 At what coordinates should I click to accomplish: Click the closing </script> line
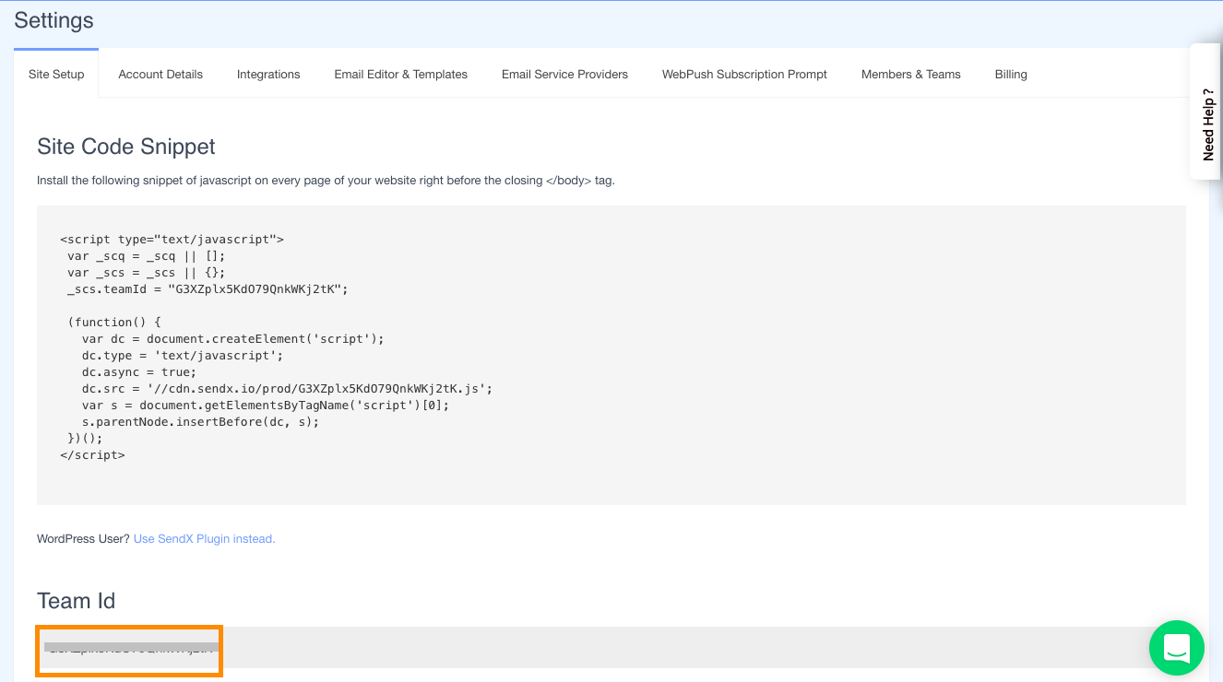click(92, 455)
